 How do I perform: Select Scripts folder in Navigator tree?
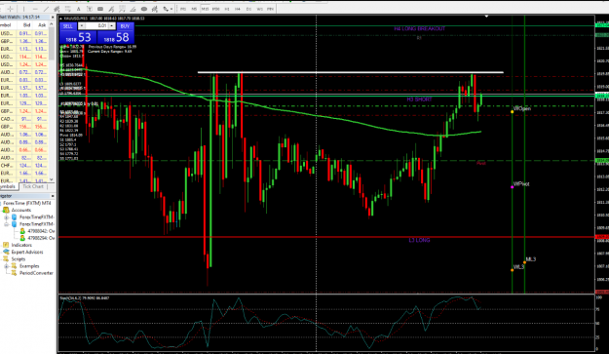point(19,259)
